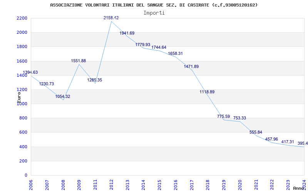Click the 555.84 value label

point(256,132)
